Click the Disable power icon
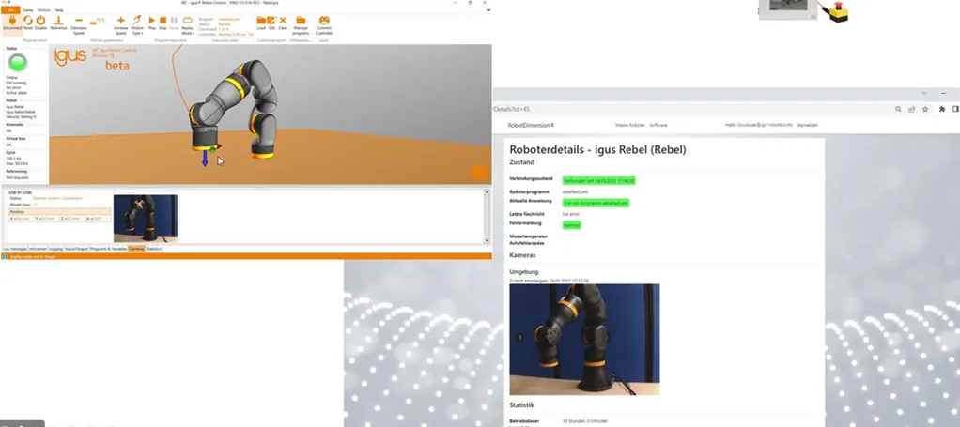 coord(40,21)
